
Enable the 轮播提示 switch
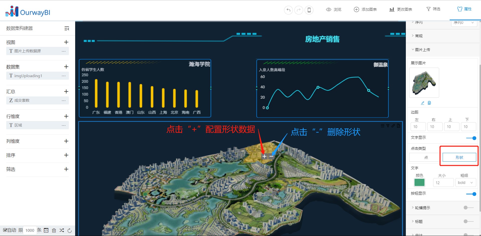point(469,208)
